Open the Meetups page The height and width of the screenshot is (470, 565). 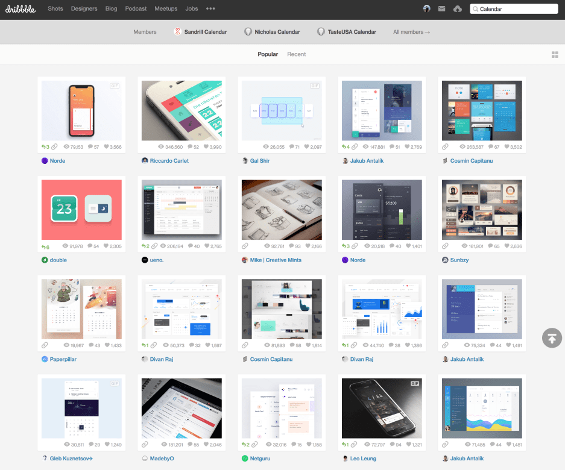[x=166, y=8]
